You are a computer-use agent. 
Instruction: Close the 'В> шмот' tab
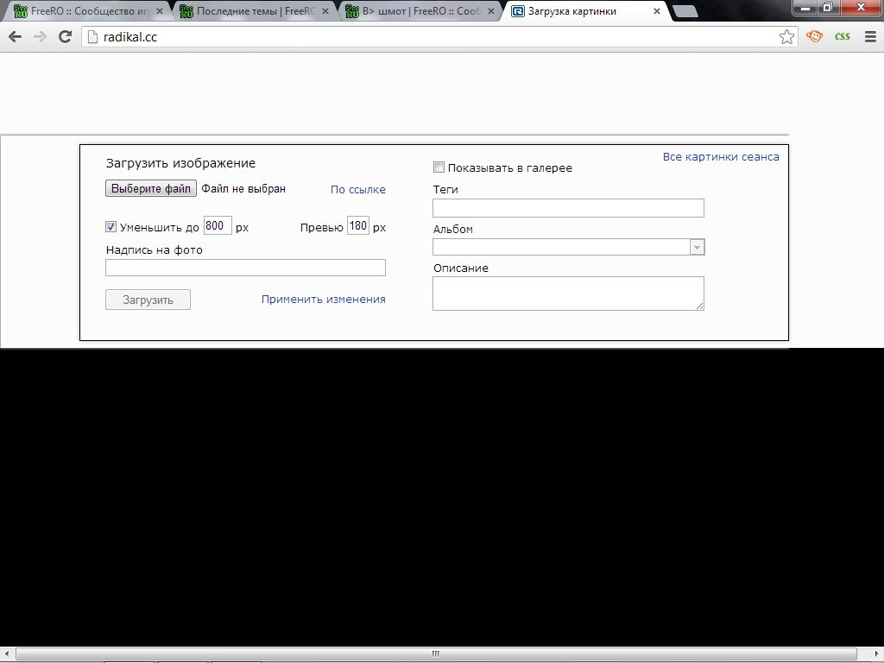coord(491,11)
